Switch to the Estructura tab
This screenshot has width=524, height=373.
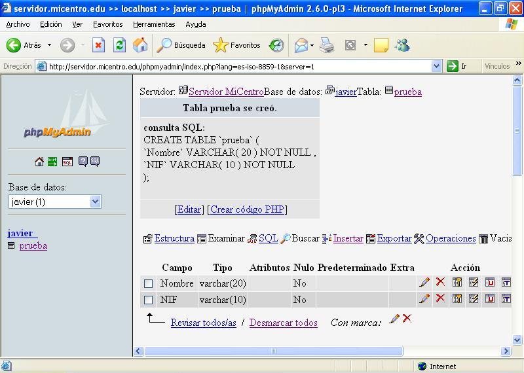click(174, 239)
